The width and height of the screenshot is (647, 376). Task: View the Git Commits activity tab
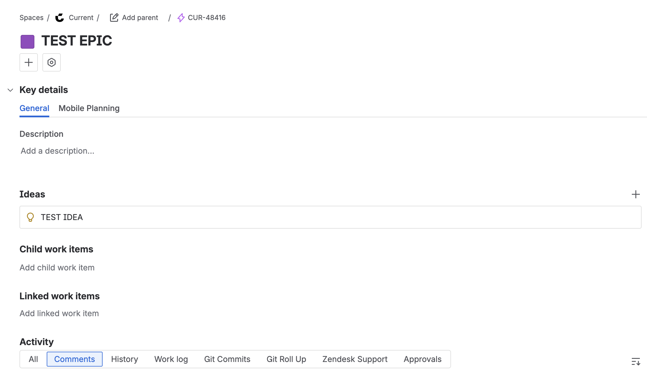point(227,359)
